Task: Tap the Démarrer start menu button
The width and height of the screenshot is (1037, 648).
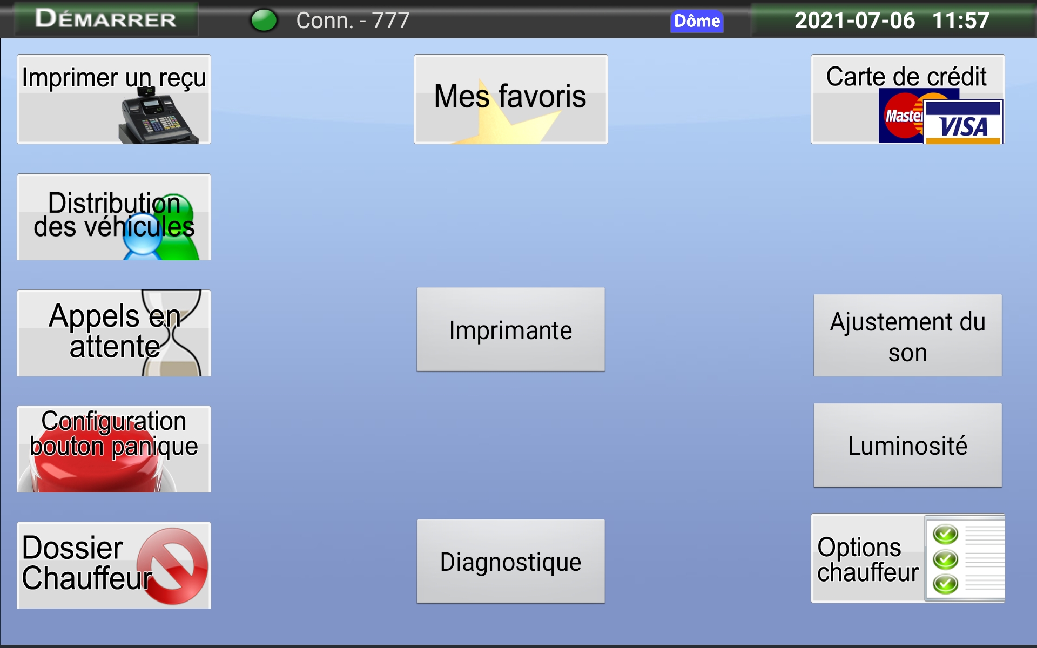Action: tap(106, 19)
